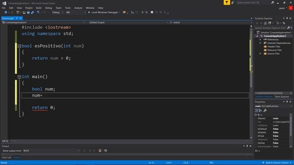Image resolution: width=294 pixels, height=165 pixels.
Task: Pin the Source.cpp tab
Action: click(x=17, y=18)
